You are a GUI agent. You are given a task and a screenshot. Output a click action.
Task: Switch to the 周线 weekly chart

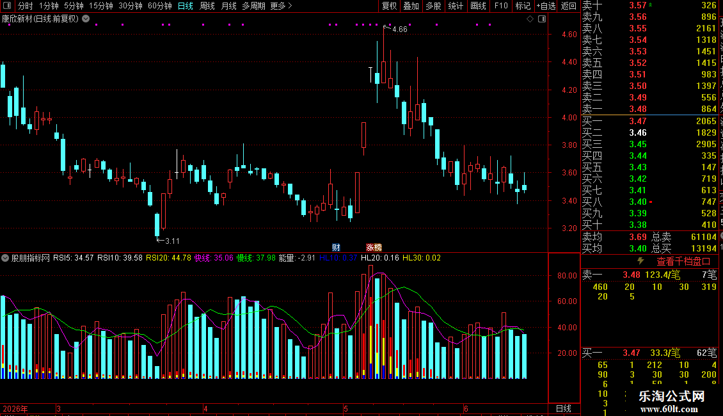pos(207,6)
